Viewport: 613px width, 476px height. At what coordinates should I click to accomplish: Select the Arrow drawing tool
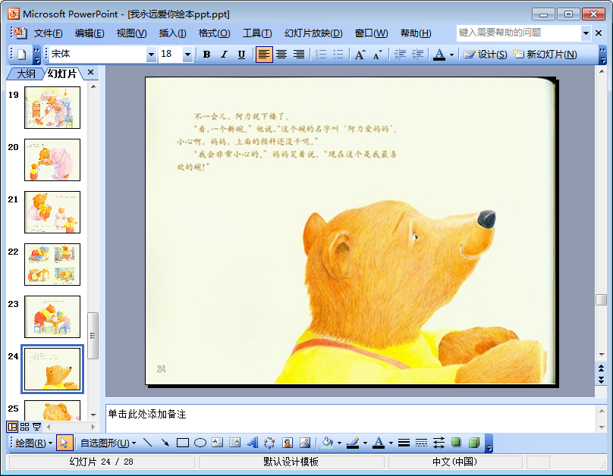click(x=165, y=443)
